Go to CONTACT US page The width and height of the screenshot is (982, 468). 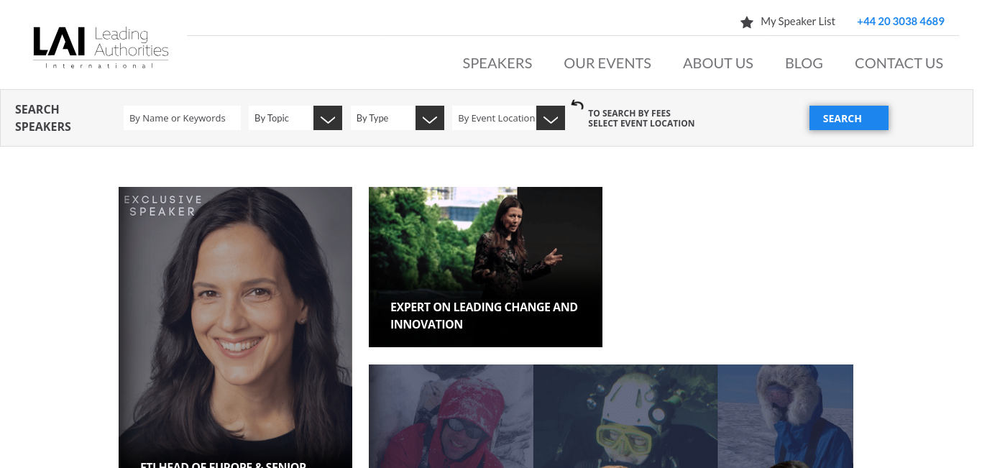tap(899, 63)
